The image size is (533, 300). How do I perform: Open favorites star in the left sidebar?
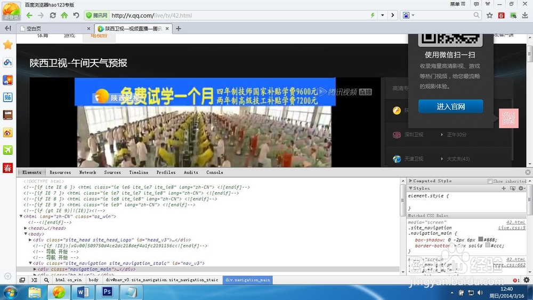pyautogui.click(x=7, y=45)
